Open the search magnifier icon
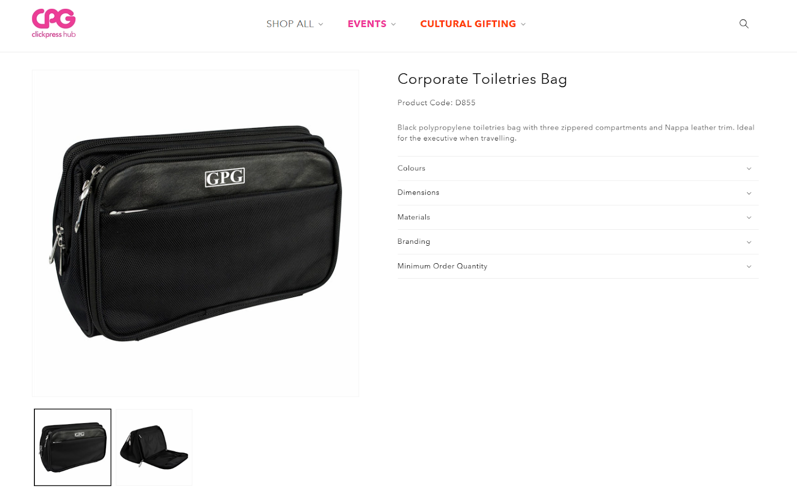797x490 pixels. click(744, 23)
